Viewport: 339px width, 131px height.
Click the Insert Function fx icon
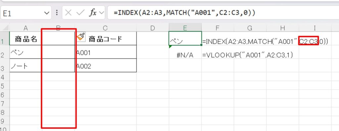click(93, 13)
